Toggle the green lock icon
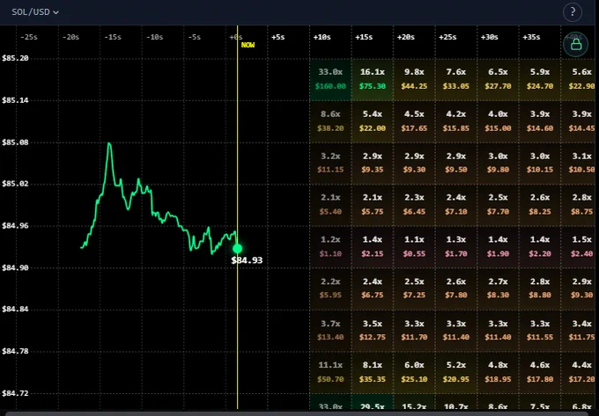The height and width of the screenshot is (416, 599). click(576, 44)
